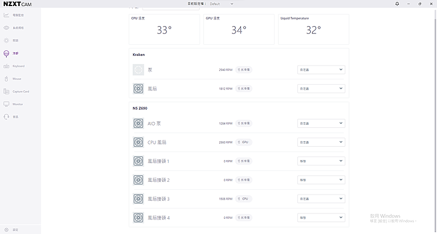Viewport: 437px width, 234px height.
Task: Expand the AIO pump mode dropdown
Action: [x=321, y=123]
